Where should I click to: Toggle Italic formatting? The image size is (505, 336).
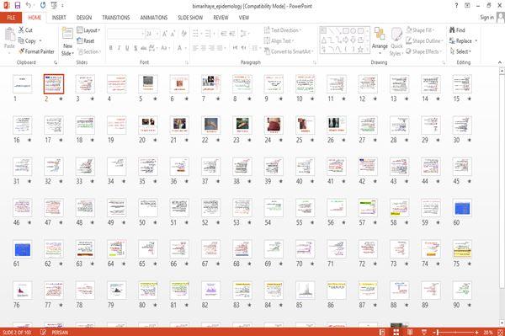pos(119,48)
